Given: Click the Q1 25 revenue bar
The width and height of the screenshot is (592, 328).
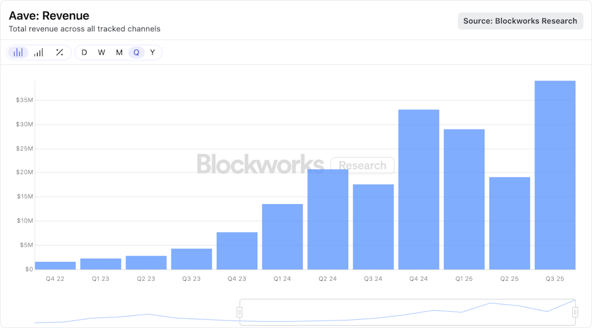Looking at the screenshot, I should pyautogui.click(x=464, y=199).
